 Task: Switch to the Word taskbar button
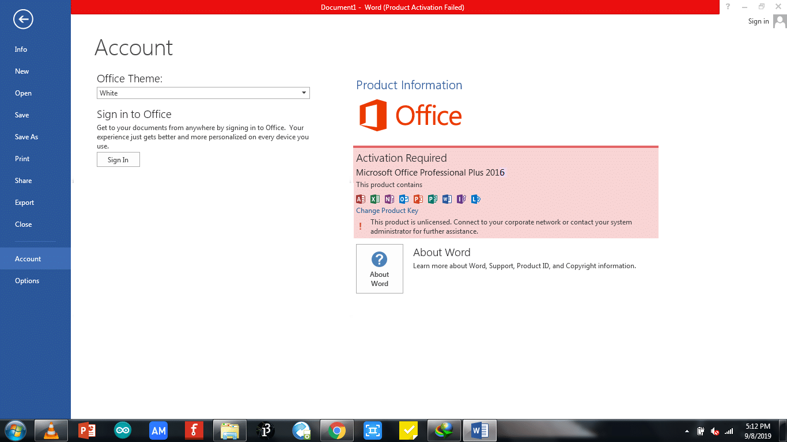point(480,430)
